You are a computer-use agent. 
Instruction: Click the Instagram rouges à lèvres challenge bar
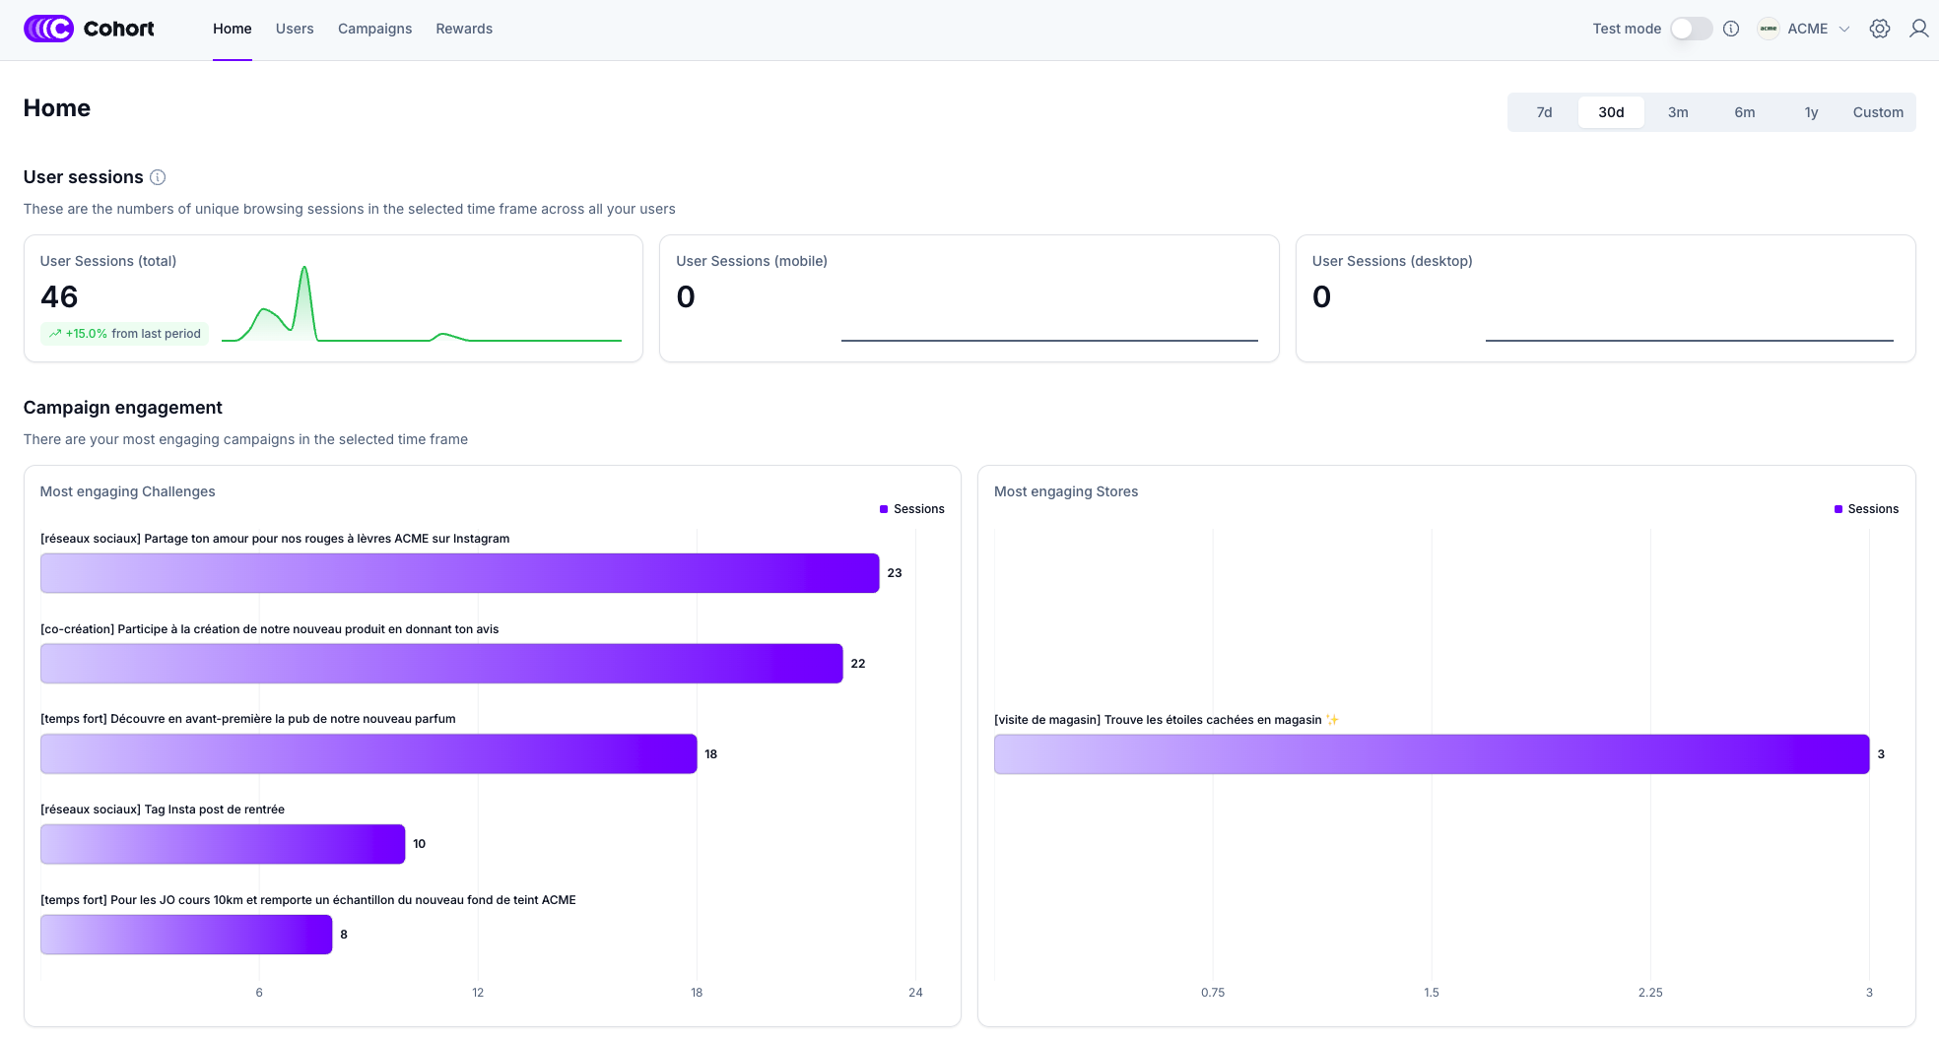[x=459, y=573]
